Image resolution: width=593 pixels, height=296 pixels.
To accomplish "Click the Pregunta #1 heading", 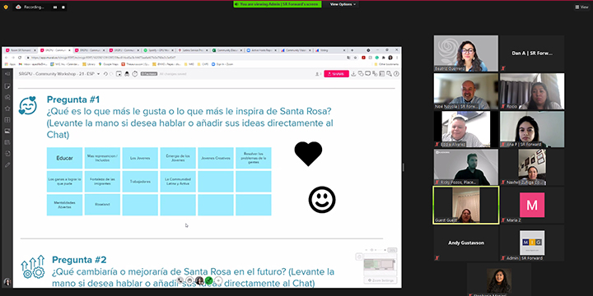I will 73,99.
